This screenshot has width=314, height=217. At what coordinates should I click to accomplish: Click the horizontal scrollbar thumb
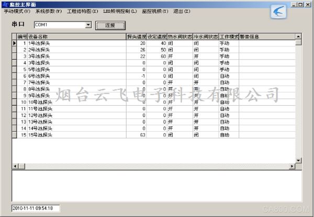coord(22,166)
